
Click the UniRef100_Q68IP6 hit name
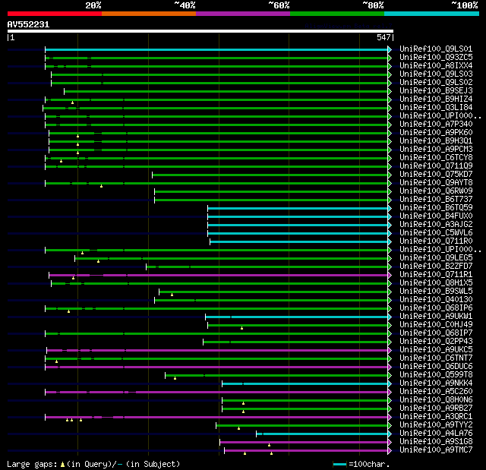(x=436, y=308)
